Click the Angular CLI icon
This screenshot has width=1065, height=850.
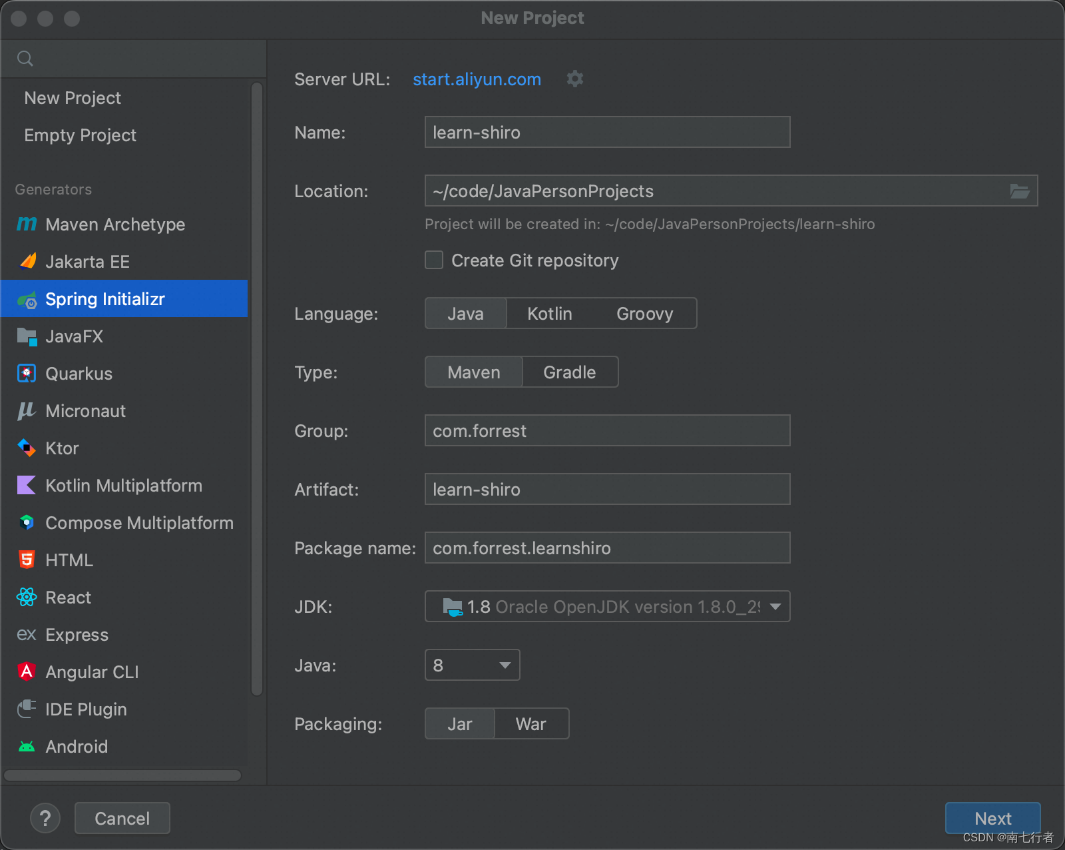click(27, 672)
